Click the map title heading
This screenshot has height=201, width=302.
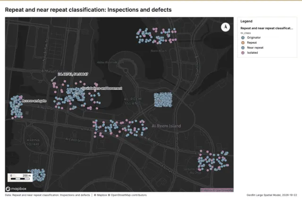(88, 10)
